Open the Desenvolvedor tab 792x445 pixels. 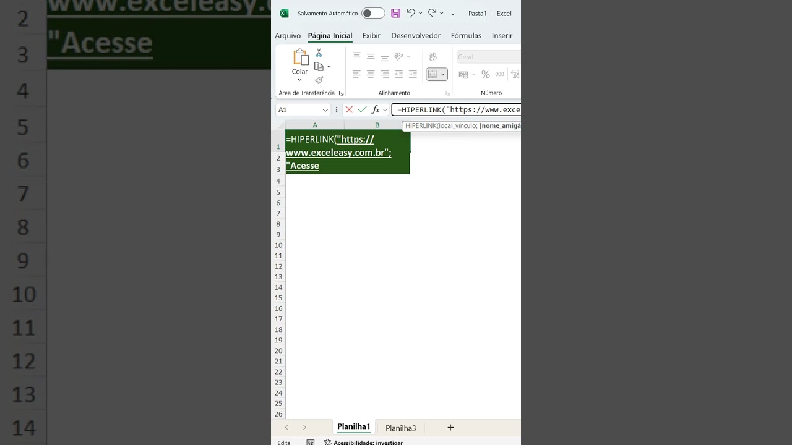pyautogui.click(x=416, y=36)
